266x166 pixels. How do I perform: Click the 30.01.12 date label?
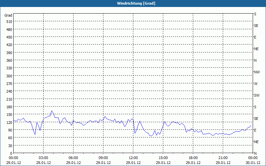pos(253,163)
